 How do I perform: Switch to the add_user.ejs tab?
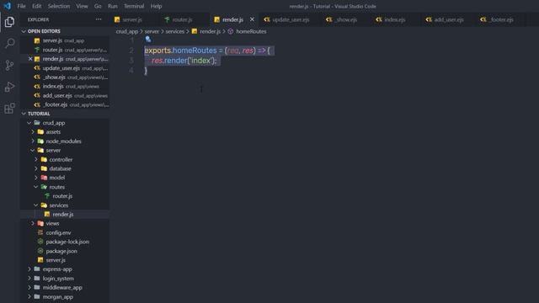(x=449, y=19)
